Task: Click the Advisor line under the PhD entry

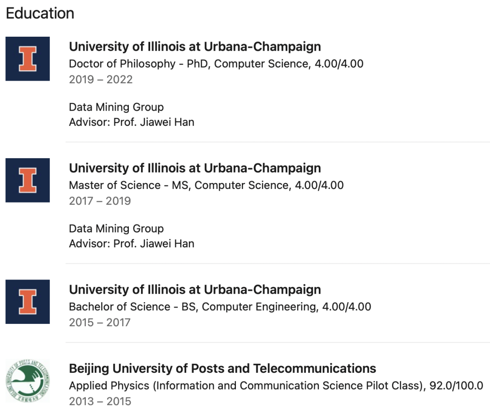Action: (x=132, y=122)
